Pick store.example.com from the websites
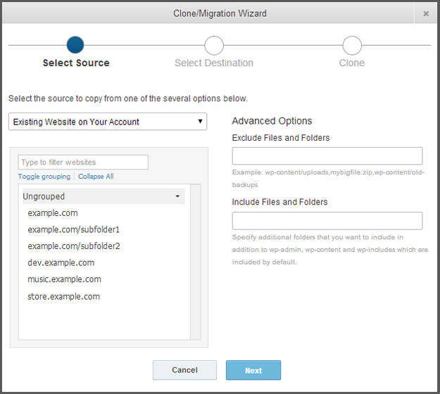Viewport: 440px width, 394px height. 63,296
